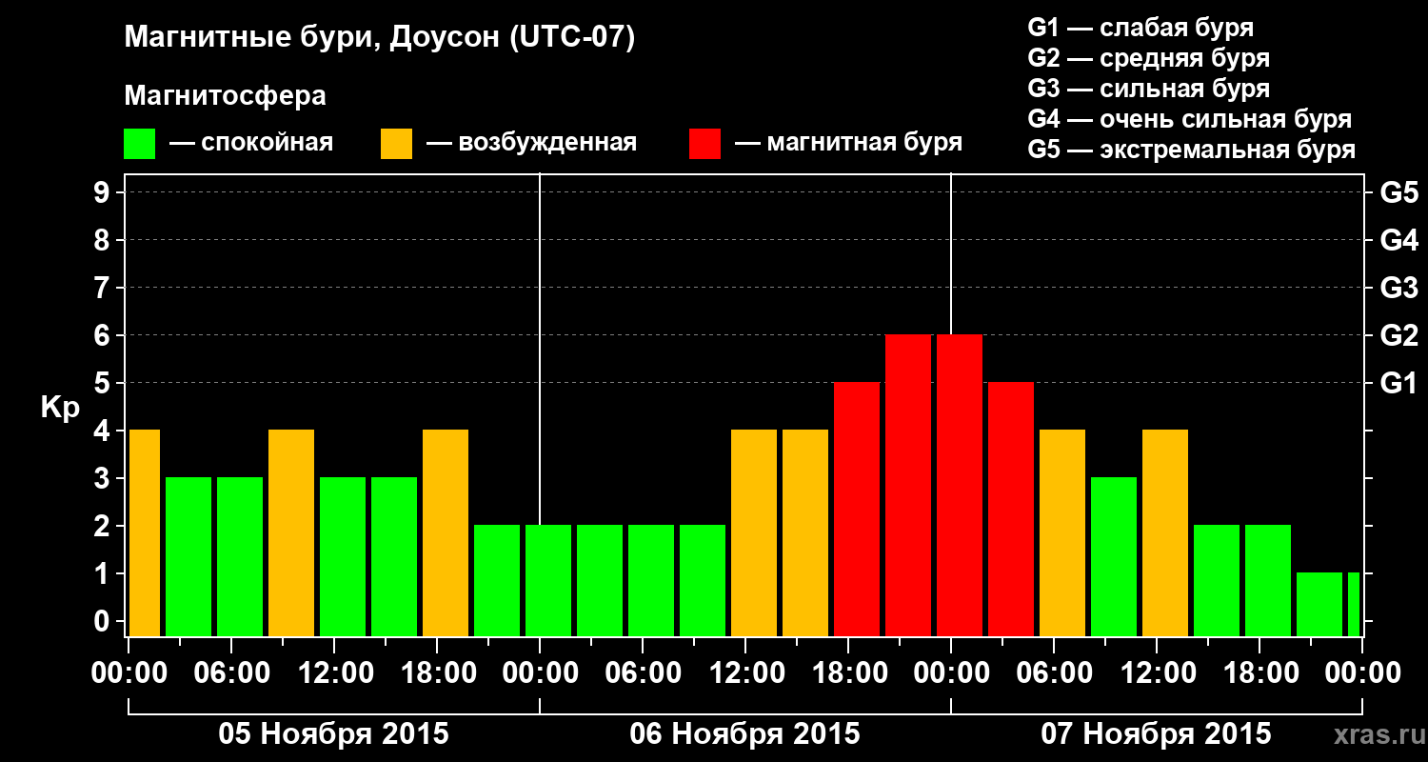Click the 'Магнитосфера' legend heading
The width and height of the screenshot is (1428, 762).
click(225, 96)
